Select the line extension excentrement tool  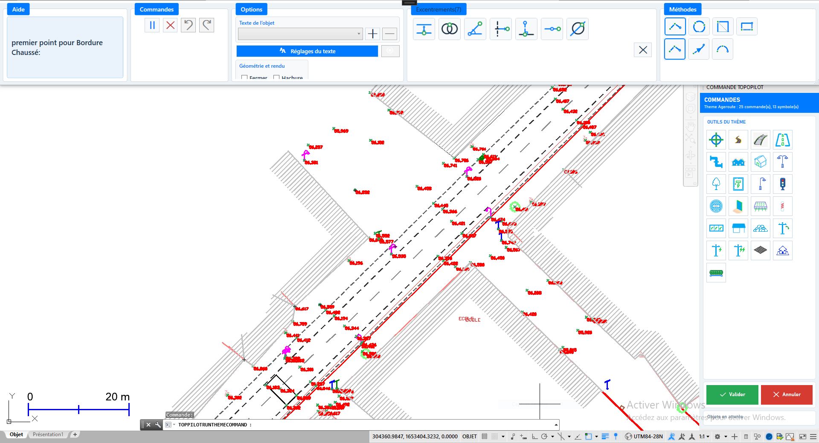[x=552, y=29]
